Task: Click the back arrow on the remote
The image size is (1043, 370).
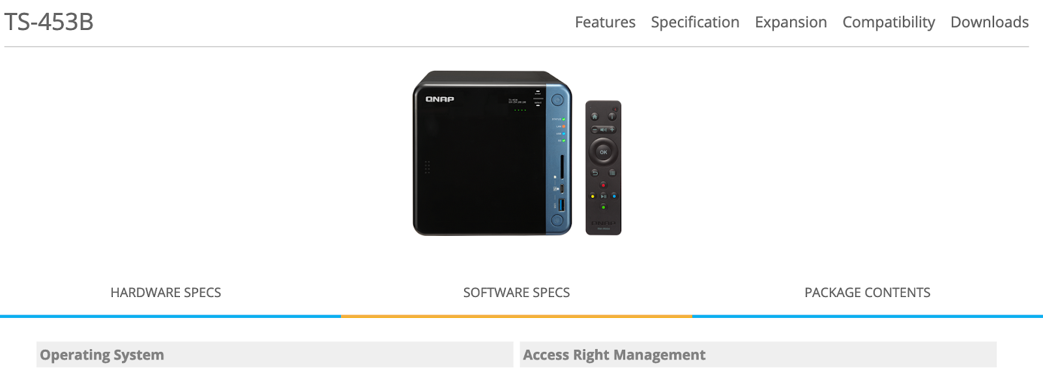Action: [x=595, y=173]
